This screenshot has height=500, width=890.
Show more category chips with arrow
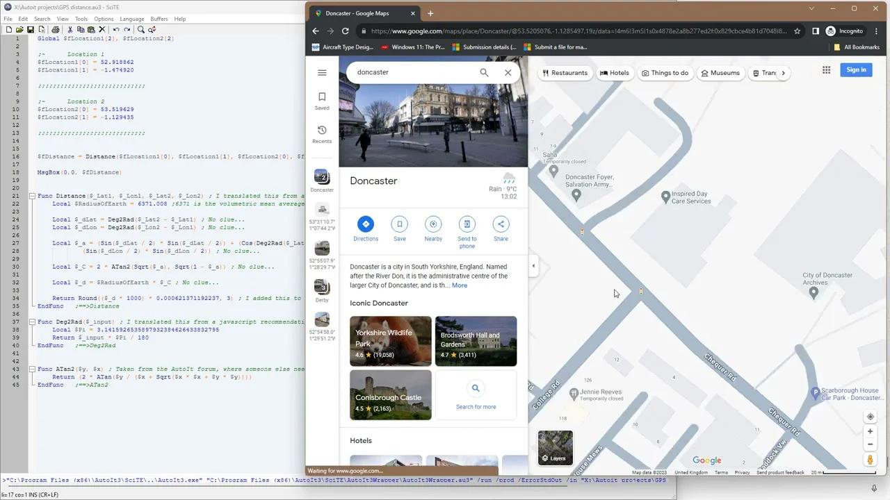tap(784, 73)
